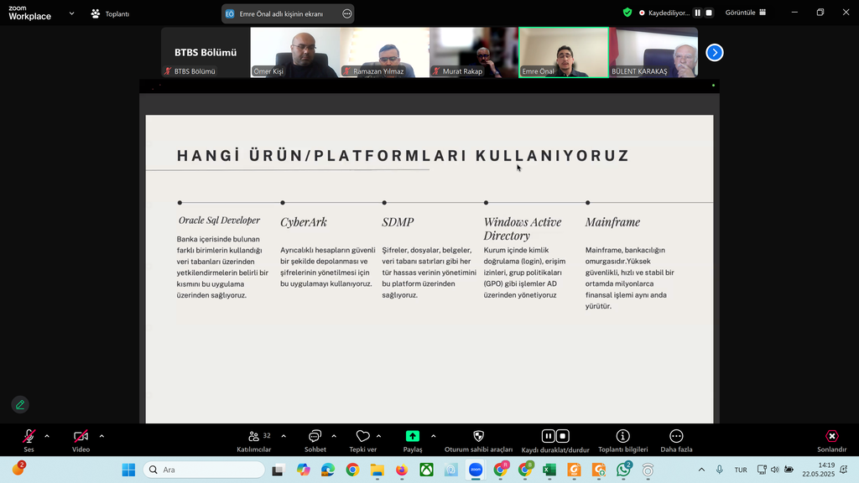Click the Toplantı meeting button in the header
Screen dimensions: 859x483
point(110,13)
